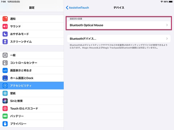Expand the Bluetooth Optical Mouse row chevron
This screenshot has height=130, width=174.
[x=167, y=25]
